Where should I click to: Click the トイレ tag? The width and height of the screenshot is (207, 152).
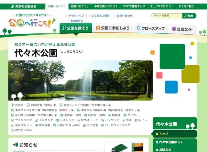click(x=141, y=120)
